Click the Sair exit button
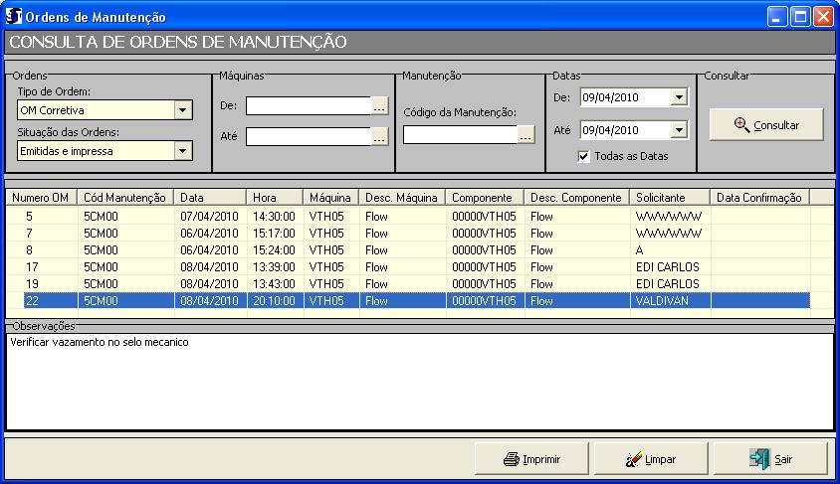 pyautogui.click(x=772, y=459)
